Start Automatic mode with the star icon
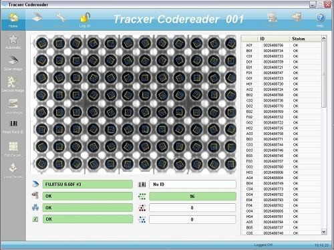Image resolution: width=334 pixels, height=250 pixels. pyautogui.click(x=13, y=39)
